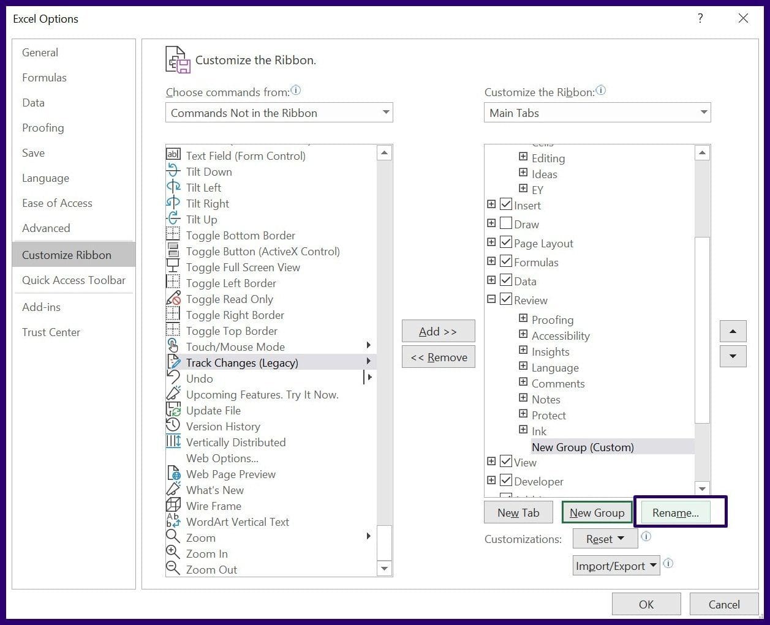Uncheck the Data tab checkbox

tap(506, 280)
